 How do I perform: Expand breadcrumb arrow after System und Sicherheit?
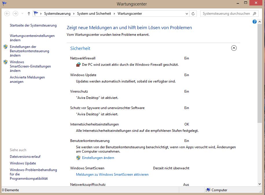(x=114, y=14)
